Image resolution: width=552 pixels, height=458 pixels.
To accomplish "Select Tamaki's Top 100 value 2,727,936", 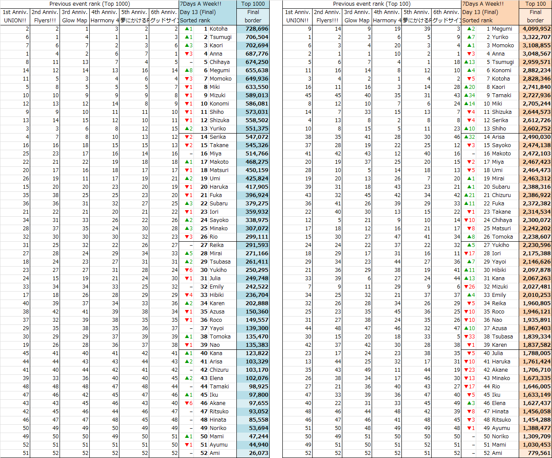I will tap(535, 95).
